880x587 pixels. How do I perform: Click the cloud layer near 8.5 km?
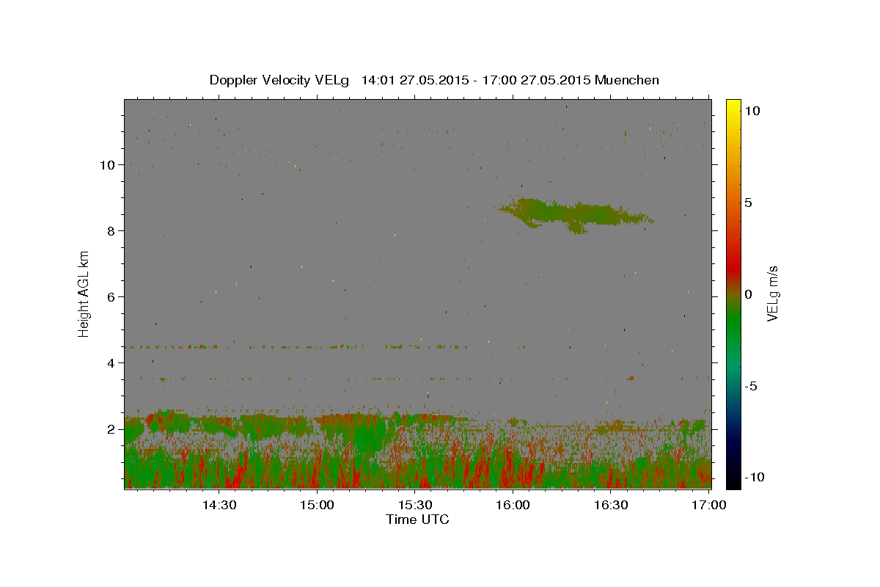[x=576, y=214]
